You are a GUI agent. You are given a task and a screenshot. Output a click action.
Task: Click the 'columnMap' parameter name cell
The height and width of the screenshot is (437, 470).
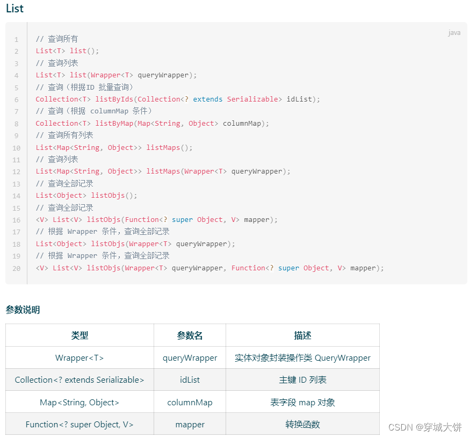[190, 402]
